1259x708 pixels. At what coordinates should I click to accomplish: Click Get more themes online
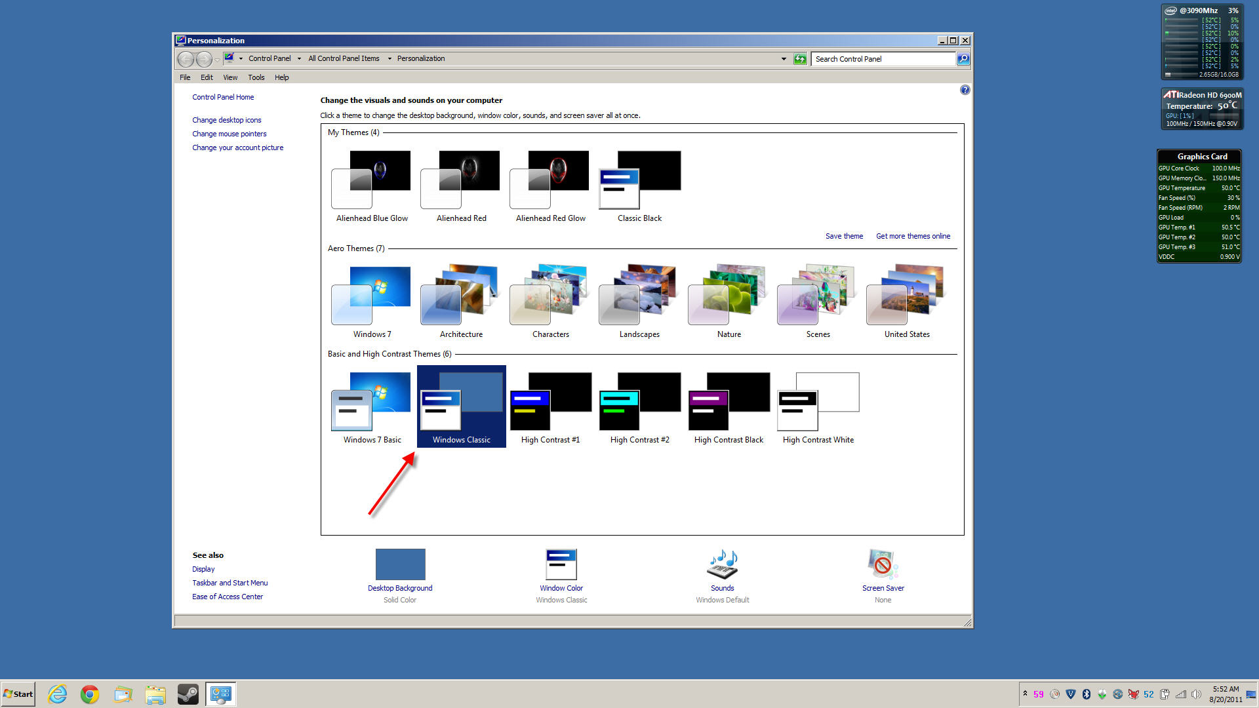coord(913,236)
